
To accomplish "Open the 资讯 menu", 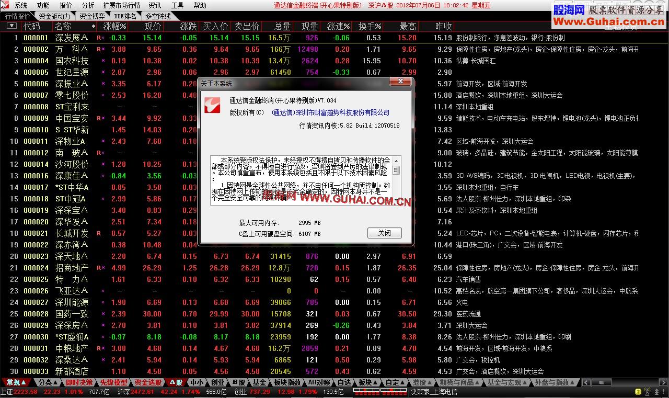I will [155, 5].
